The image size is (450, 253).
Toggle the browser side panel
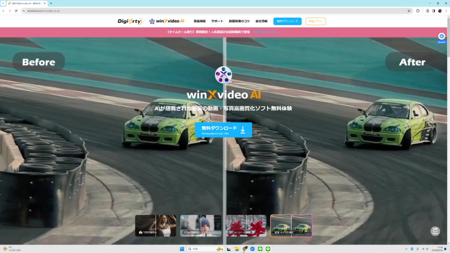click(434, 11)
